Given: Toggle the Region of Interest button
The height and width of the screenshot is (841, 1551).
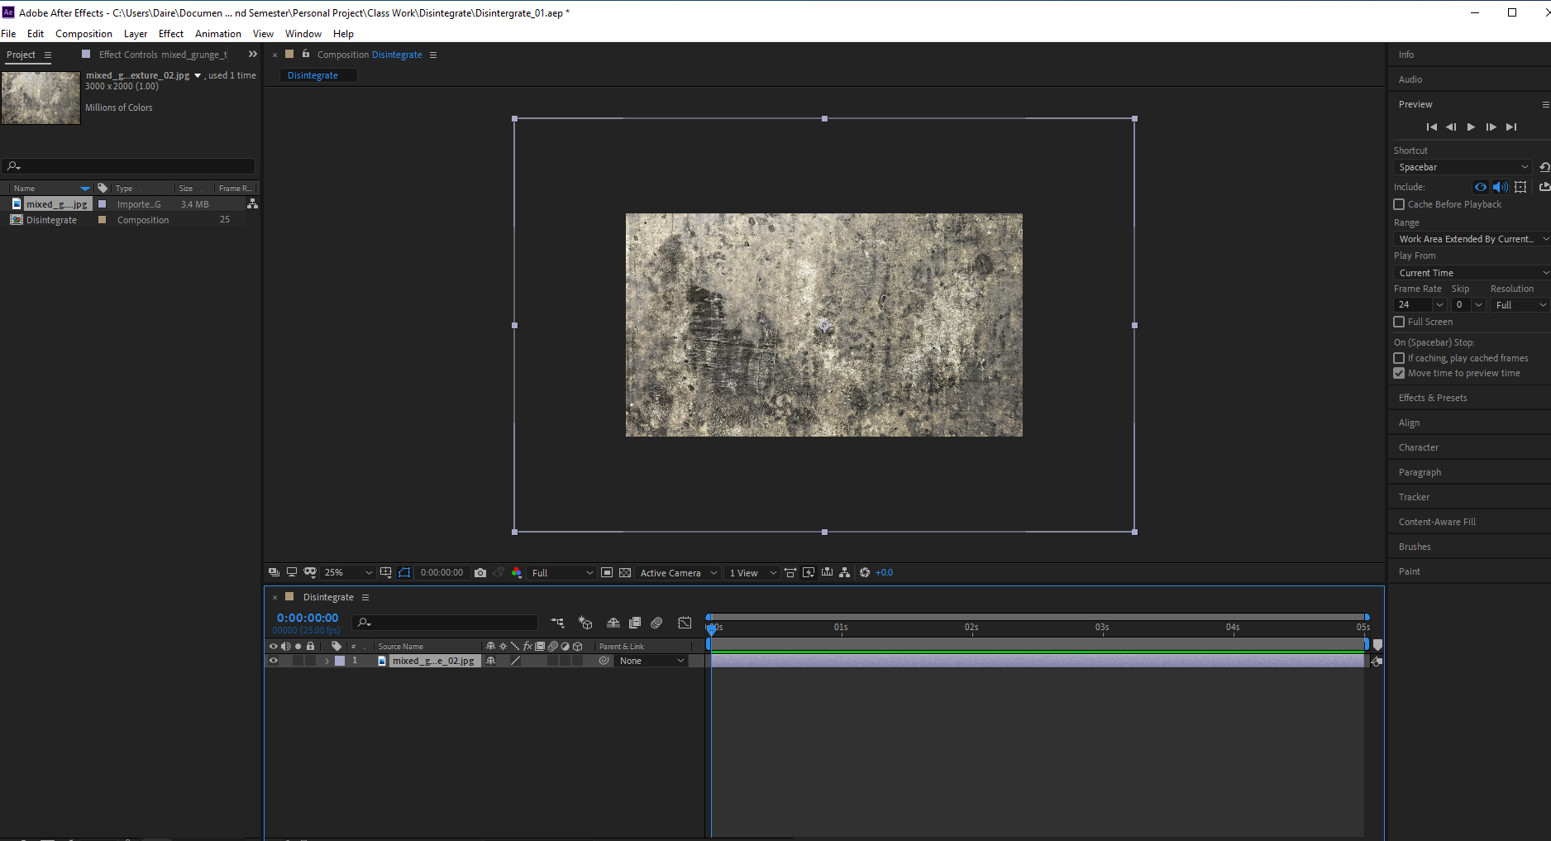Looking at the screenshot, I should coord(607,572).
